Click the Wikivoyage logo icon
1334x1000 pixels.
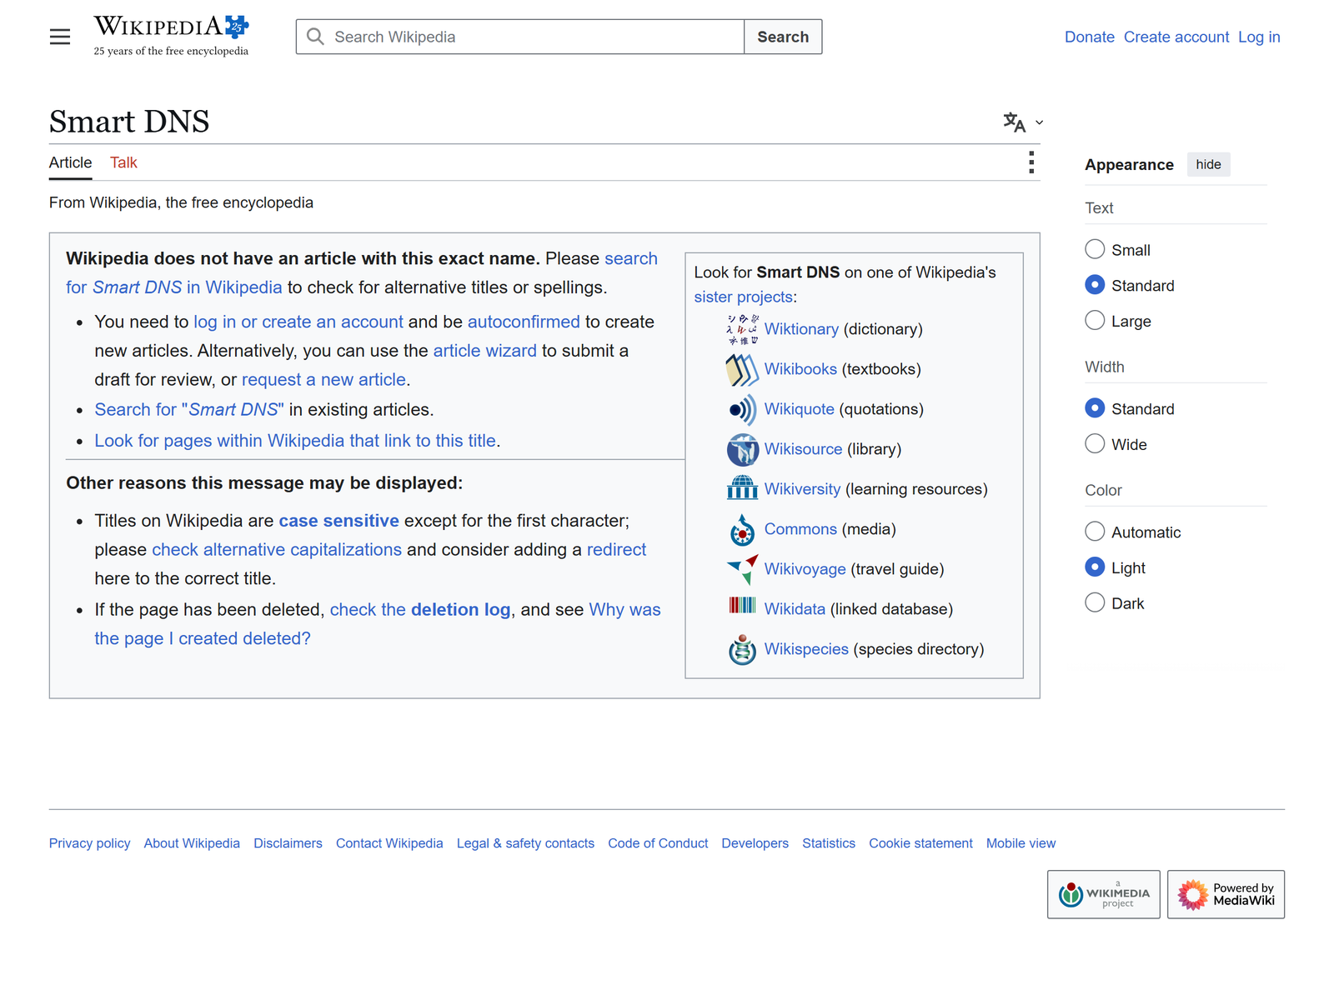[742, 569]
